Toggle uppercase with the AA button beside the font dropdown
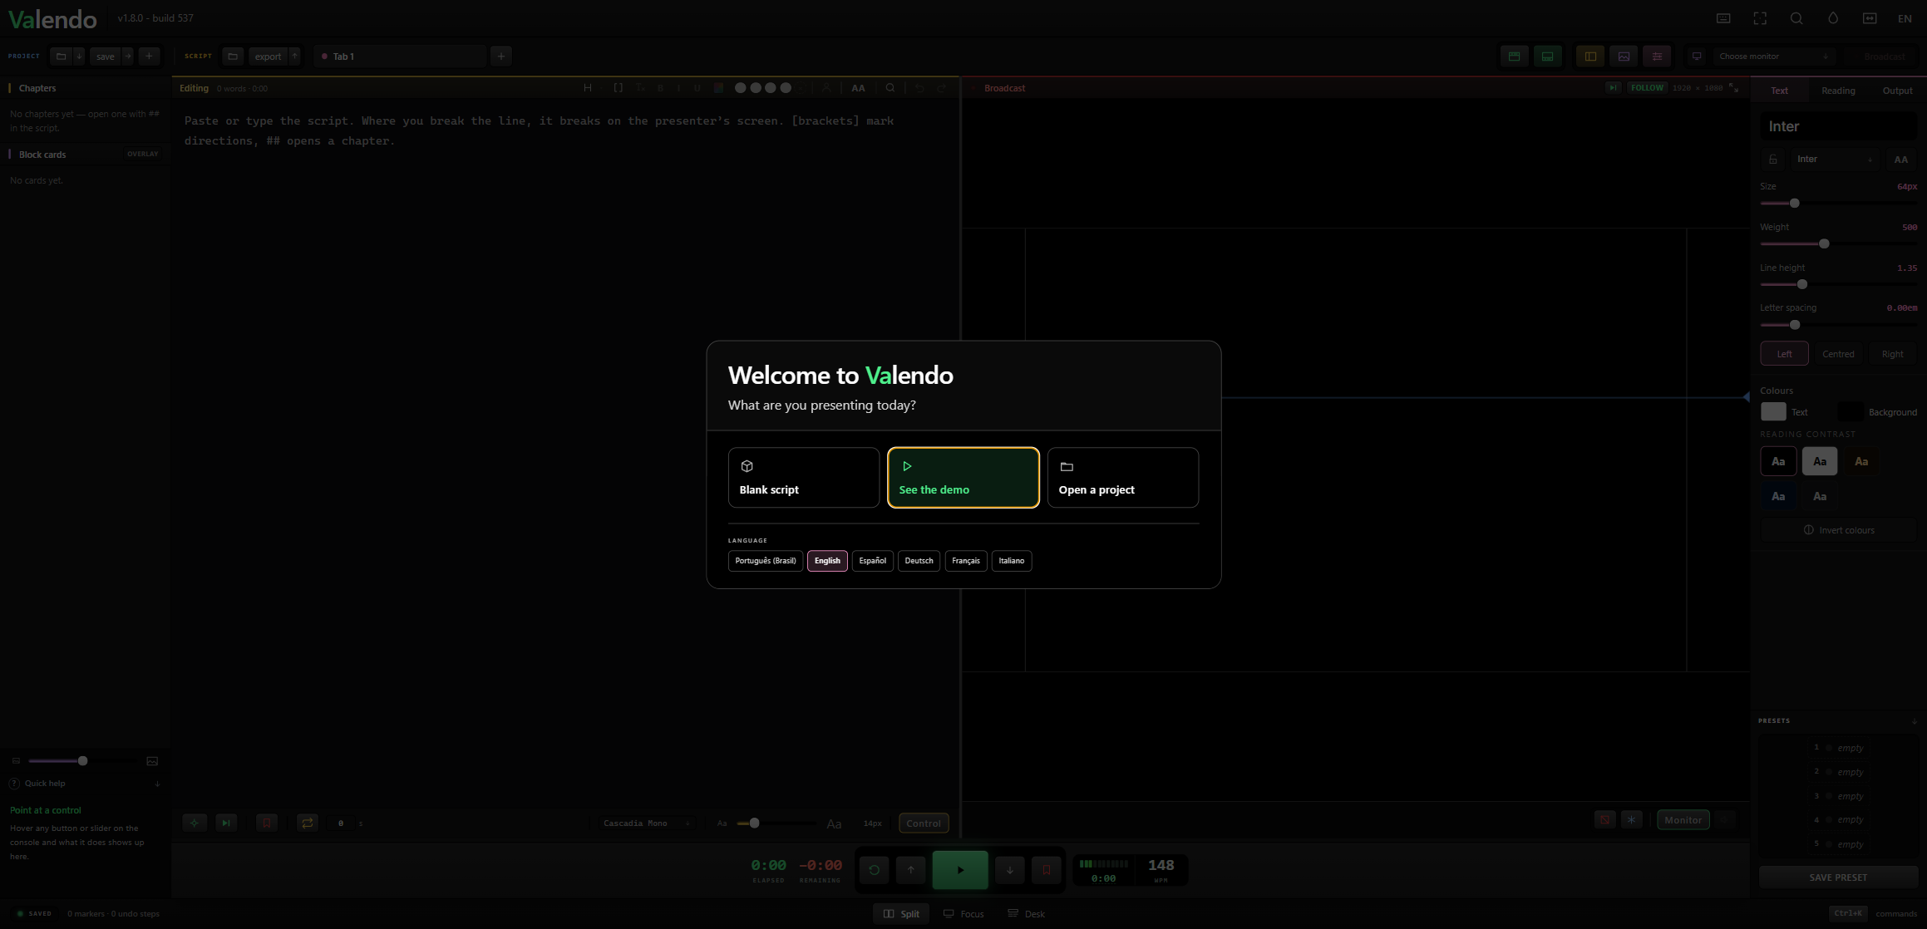1927x929 pixels. click(x=1901, y=160)
